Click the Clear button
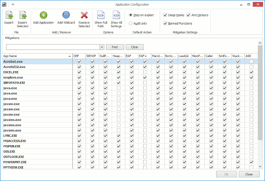 tap(135, 47)
